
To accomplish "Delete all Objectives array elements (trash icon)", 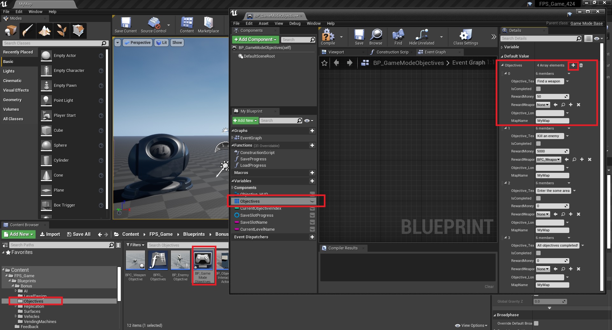I will (x=581, y=65).
